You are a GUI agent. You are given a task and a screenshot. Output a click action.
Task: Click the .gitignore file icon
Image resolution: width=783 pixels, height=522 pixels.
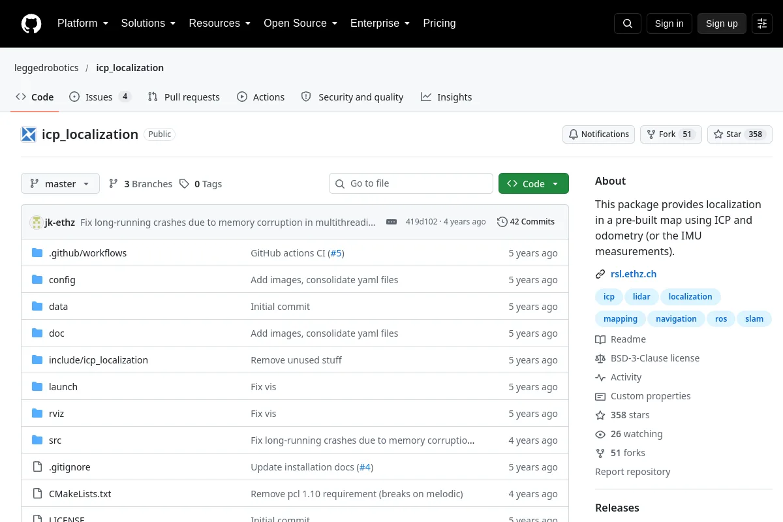[x=37, y=467]
